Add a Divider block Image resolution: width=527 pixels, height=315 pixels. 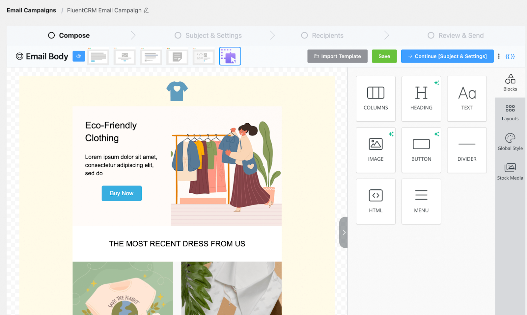(x=467, y=150)
